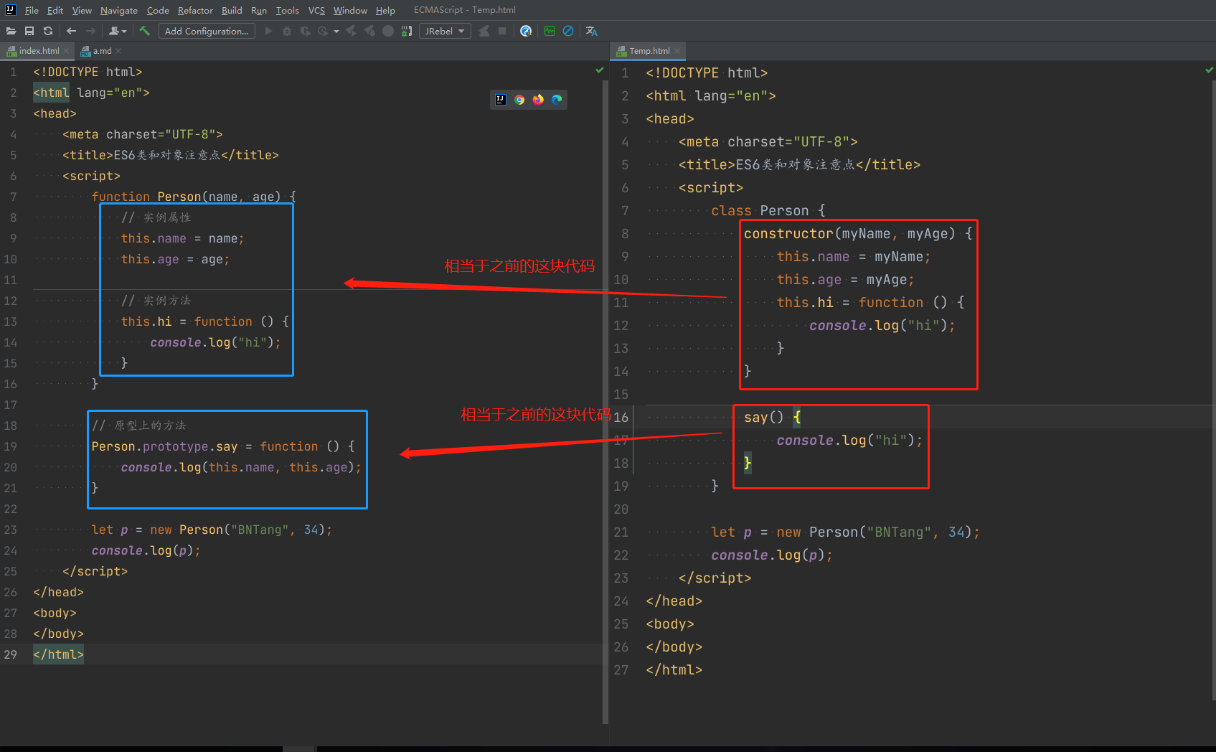Click the blue round speed gauge icon
Screen dimensions: 1216x752
526,31
